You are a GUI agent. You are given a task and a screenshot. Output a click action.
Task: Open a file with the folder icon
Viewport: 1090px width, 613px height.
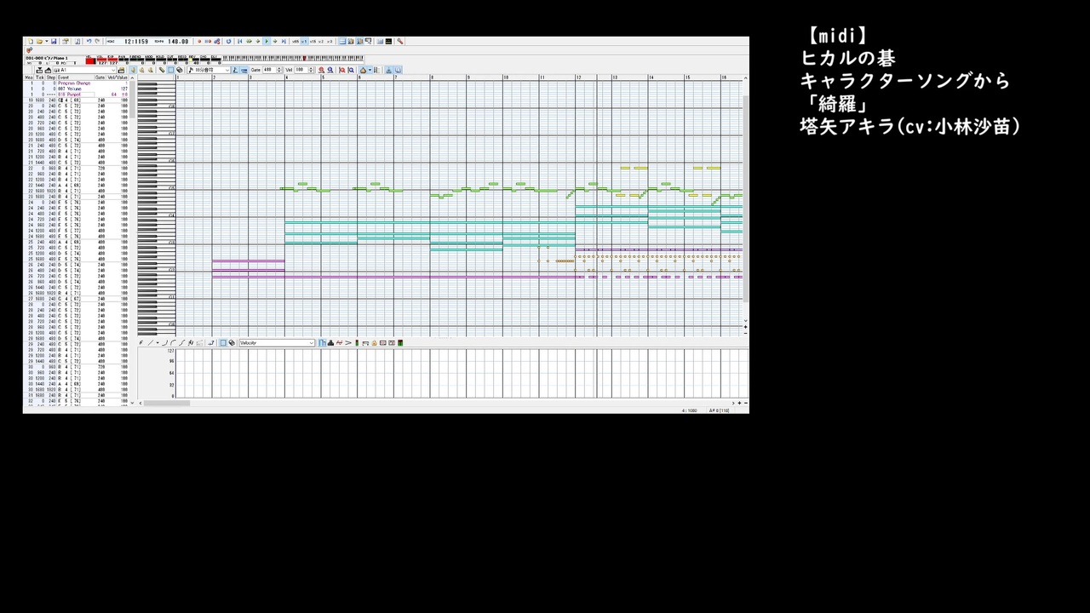[39, 41]
